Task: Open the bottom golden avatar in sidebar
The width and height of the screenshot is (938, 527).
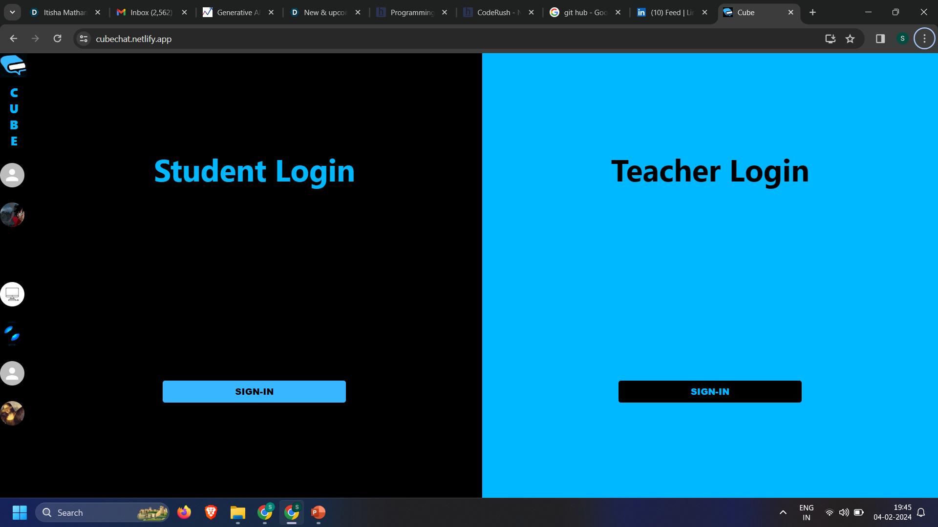Action: pyautogui.click(x=12, y=413)
